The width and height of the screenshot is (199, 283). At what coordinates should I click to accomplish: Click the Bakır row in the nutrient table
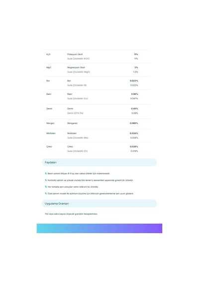98,96
